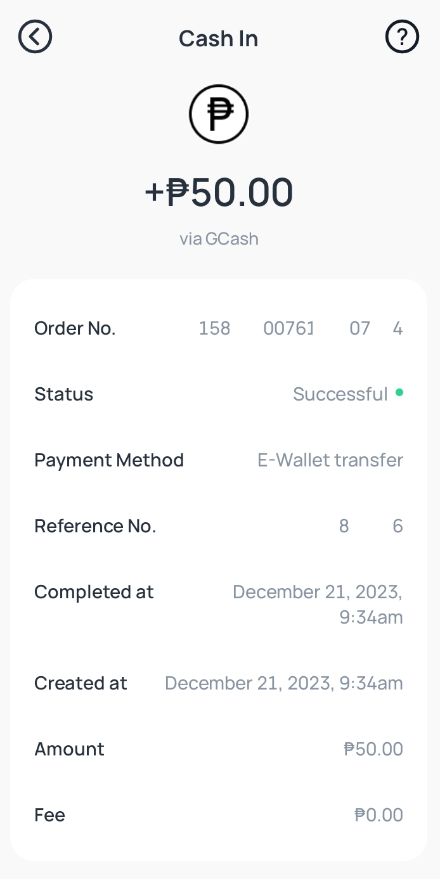Click the circled back chevron
440x879 pixels.
point(35,37)
